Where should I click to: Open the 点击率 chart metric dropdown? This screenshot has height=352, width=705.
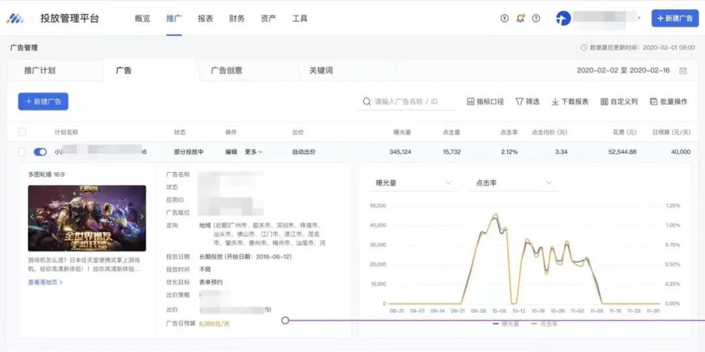click(514, 183)
